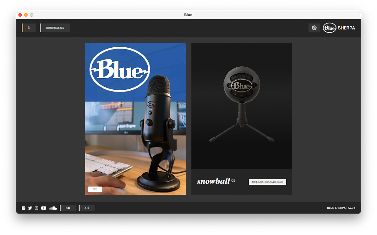Minimize the Blue window with yellow button
The width and height of the screenshot is (377, 235).
click(26, 15)
